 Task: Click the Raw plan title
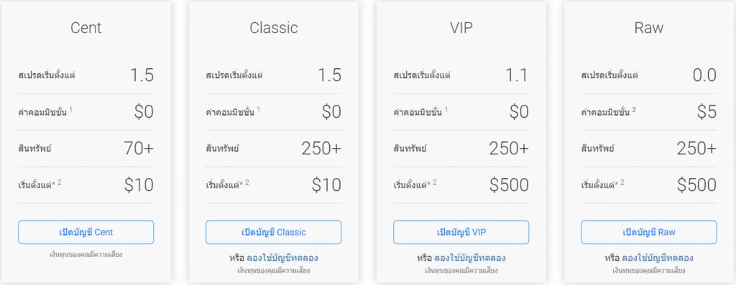coord(649,28)
